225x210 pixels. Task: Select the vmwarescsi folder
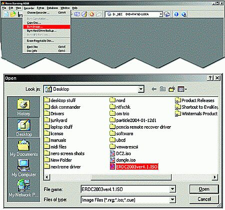pyautogui.click(x=124, y=147)
